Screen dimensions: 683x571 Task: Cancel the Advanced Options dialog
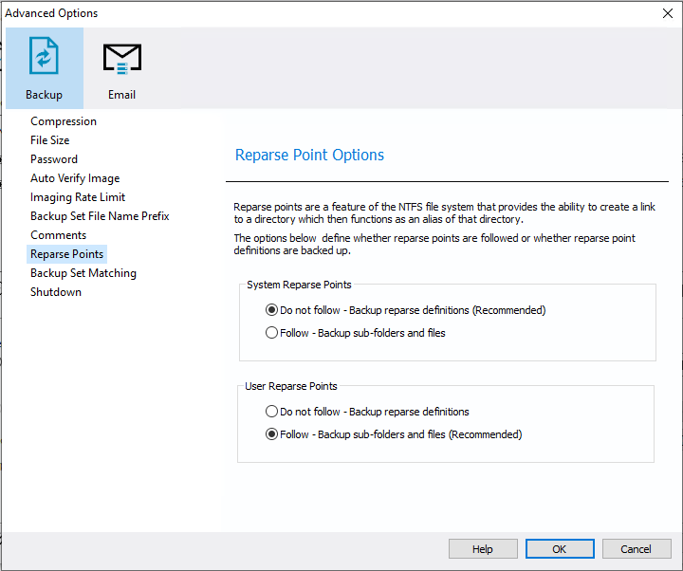637,549
